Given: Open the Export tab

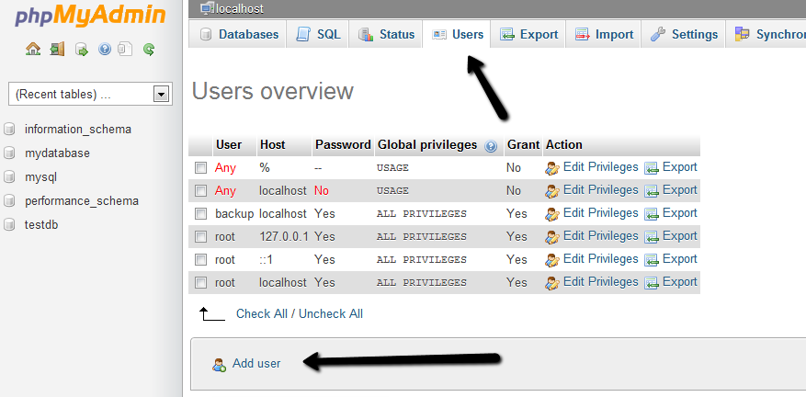Looking at the screenshot, I should pyautogui.click(x=529, y=35).
